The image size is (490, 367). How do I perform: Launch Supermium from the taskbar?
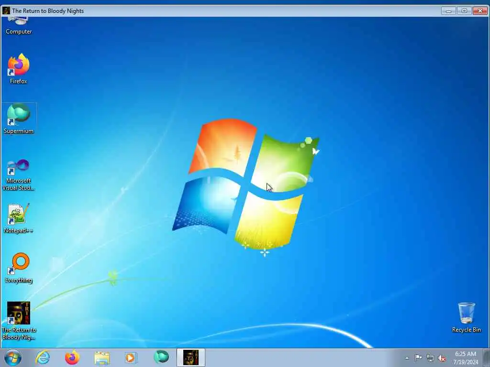tap(161, 357)
